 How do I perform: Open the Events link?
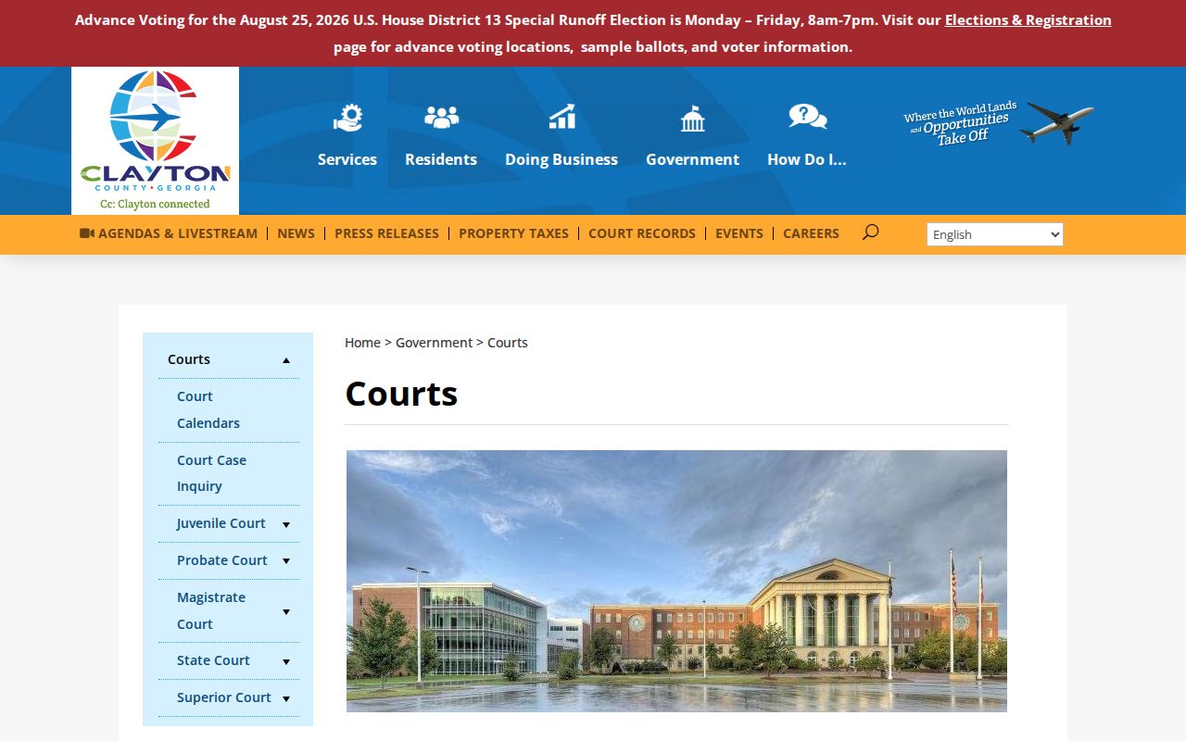[739, 233]
